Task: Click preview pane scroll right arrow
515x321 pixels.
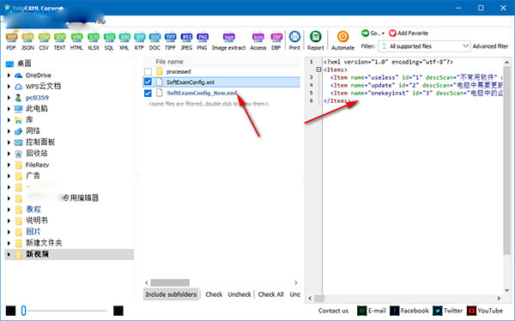Action: [499, 299]
